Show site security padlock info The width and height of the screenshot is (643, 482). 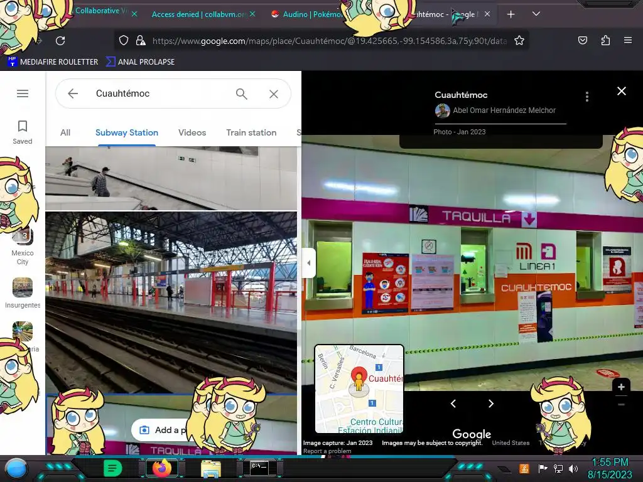[141, 40]
